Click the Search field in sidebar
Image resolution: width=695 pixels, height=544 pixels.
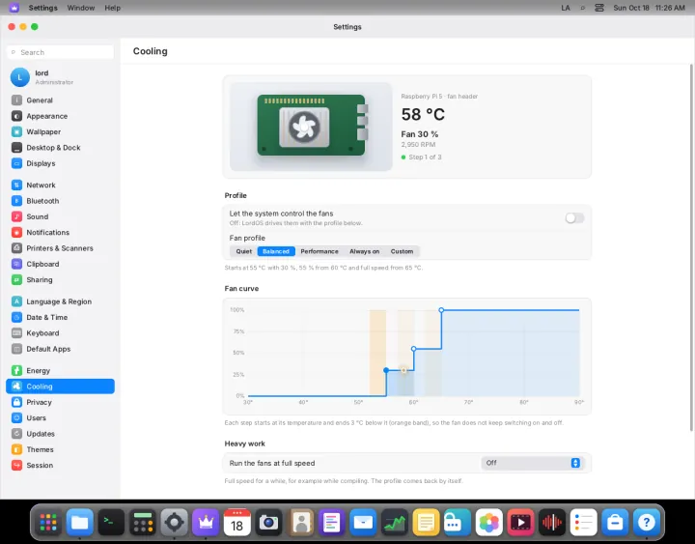point(61,52)
